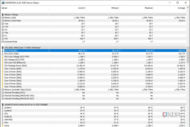Click the icon next to Trcd

(x=3, y=26)
